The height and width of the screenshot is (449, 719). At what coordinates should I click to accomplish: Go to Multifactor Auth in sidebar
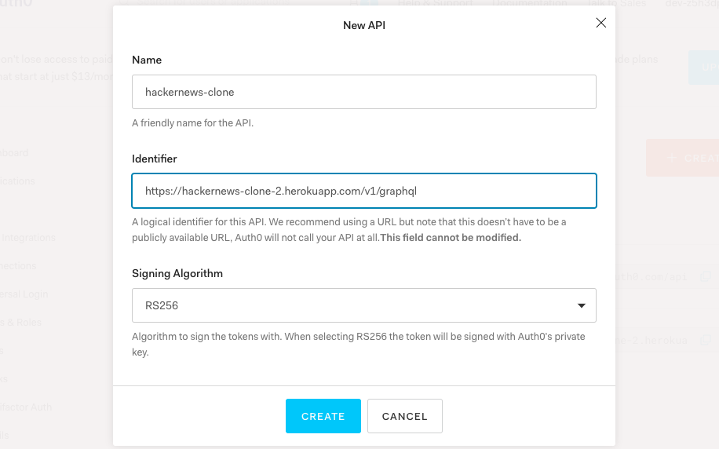[26, 407]
